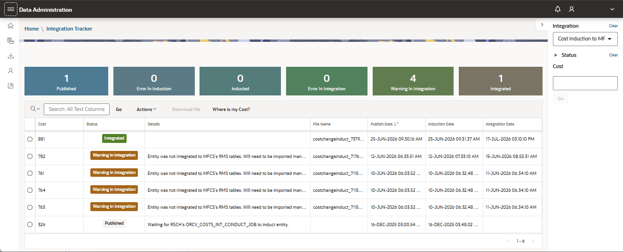Viewport: 623px width, 252px height.
Task: Collapse the right filter panel arrow
Action: click(x=542, y=24)
